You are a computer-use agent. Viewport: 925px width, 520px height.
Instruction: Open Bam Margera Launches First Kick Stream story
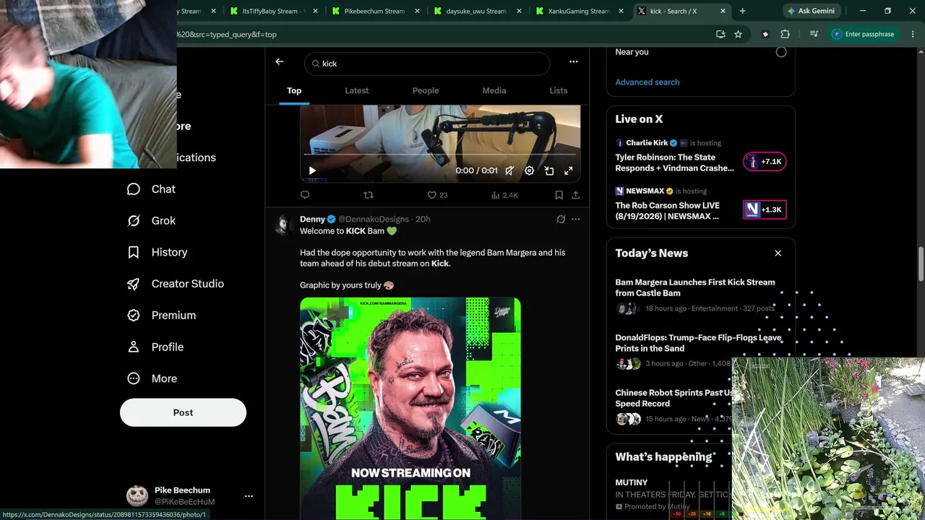695,287
